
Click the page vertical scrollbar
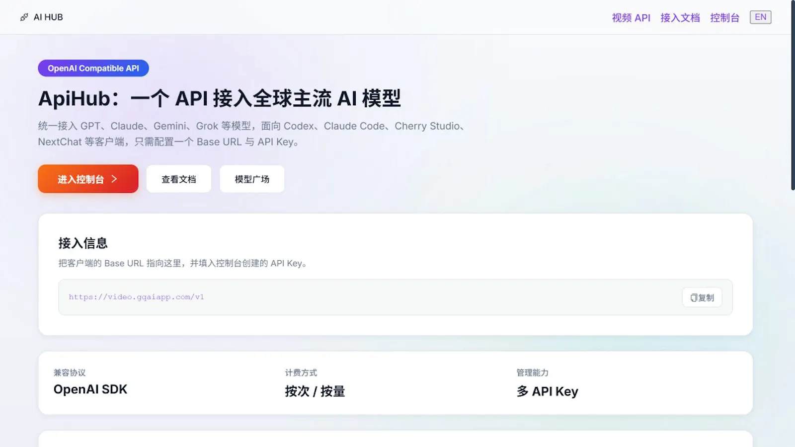(x=793, y=94)
